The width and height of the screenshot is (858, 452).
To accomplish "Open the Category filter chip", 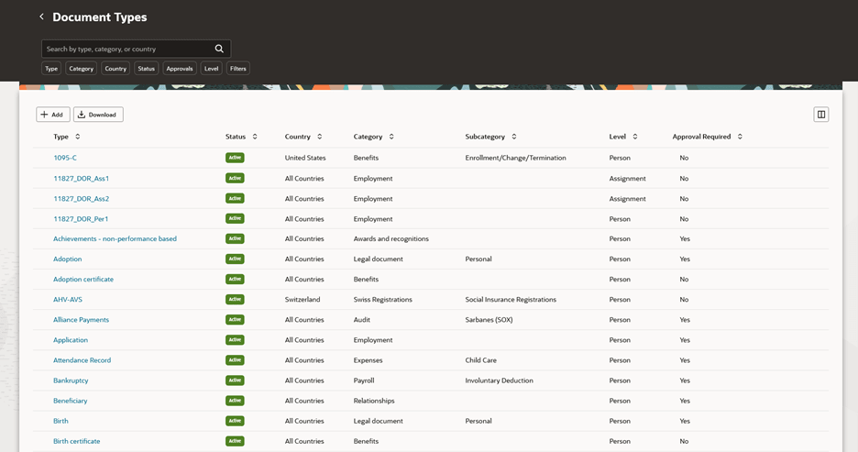I will click(81, 69).
